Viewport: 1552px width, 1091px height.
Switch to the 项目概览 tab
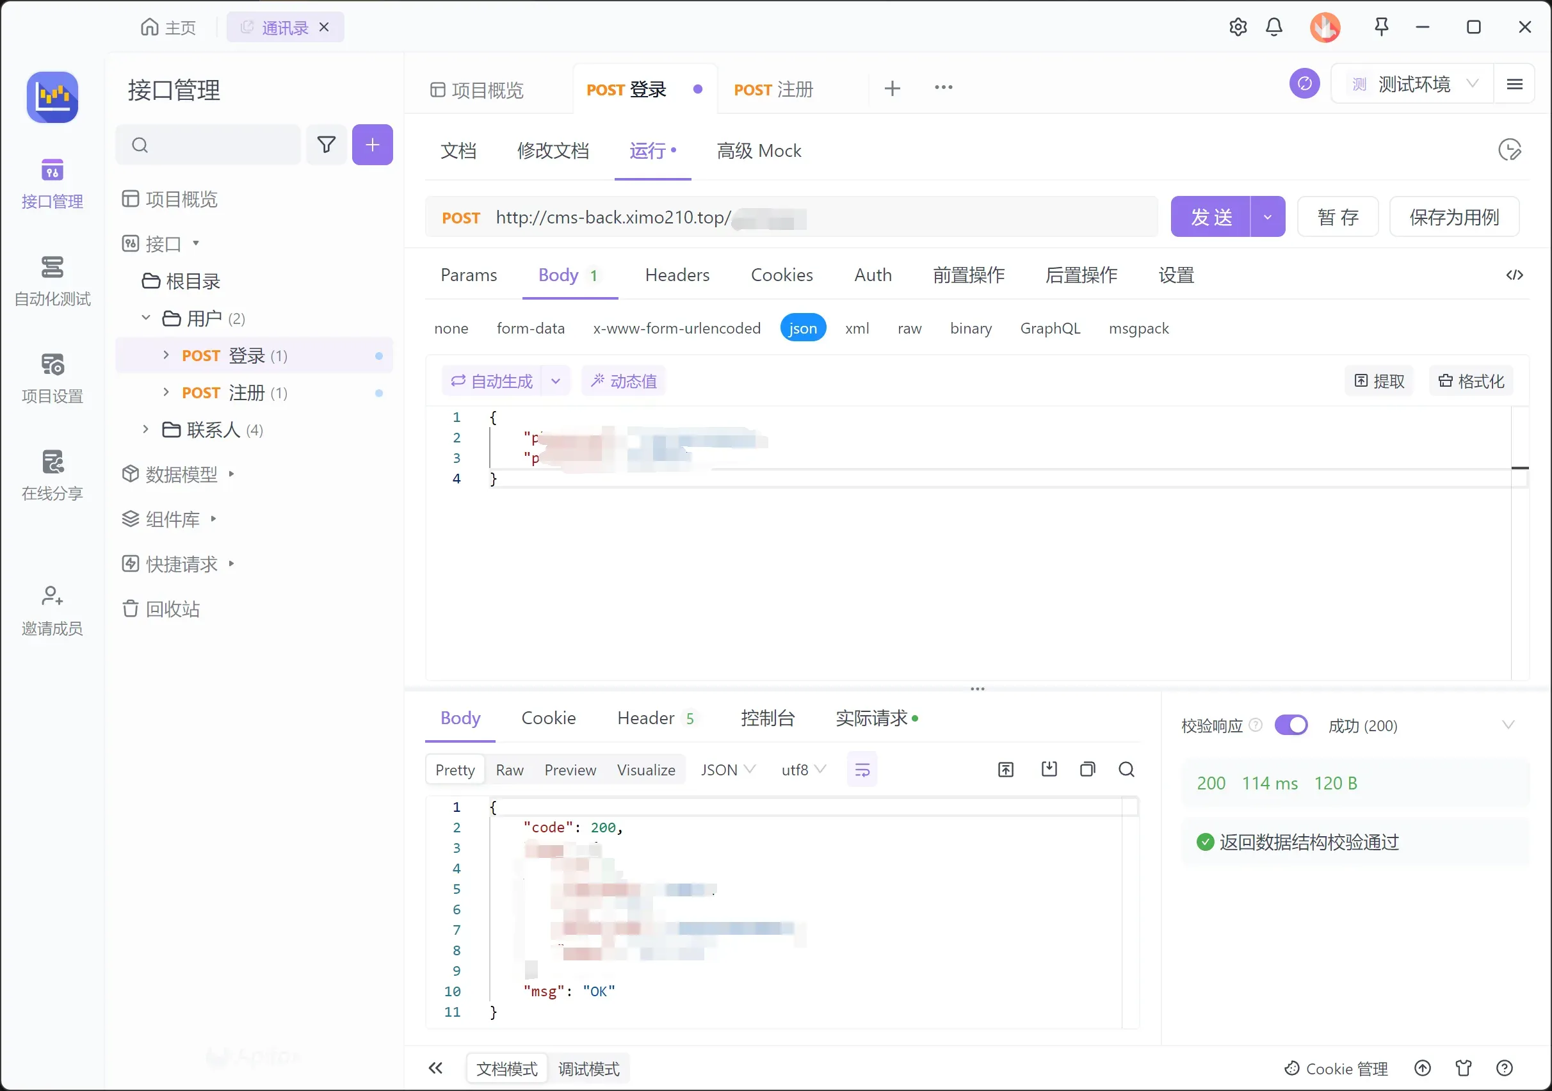477,90
